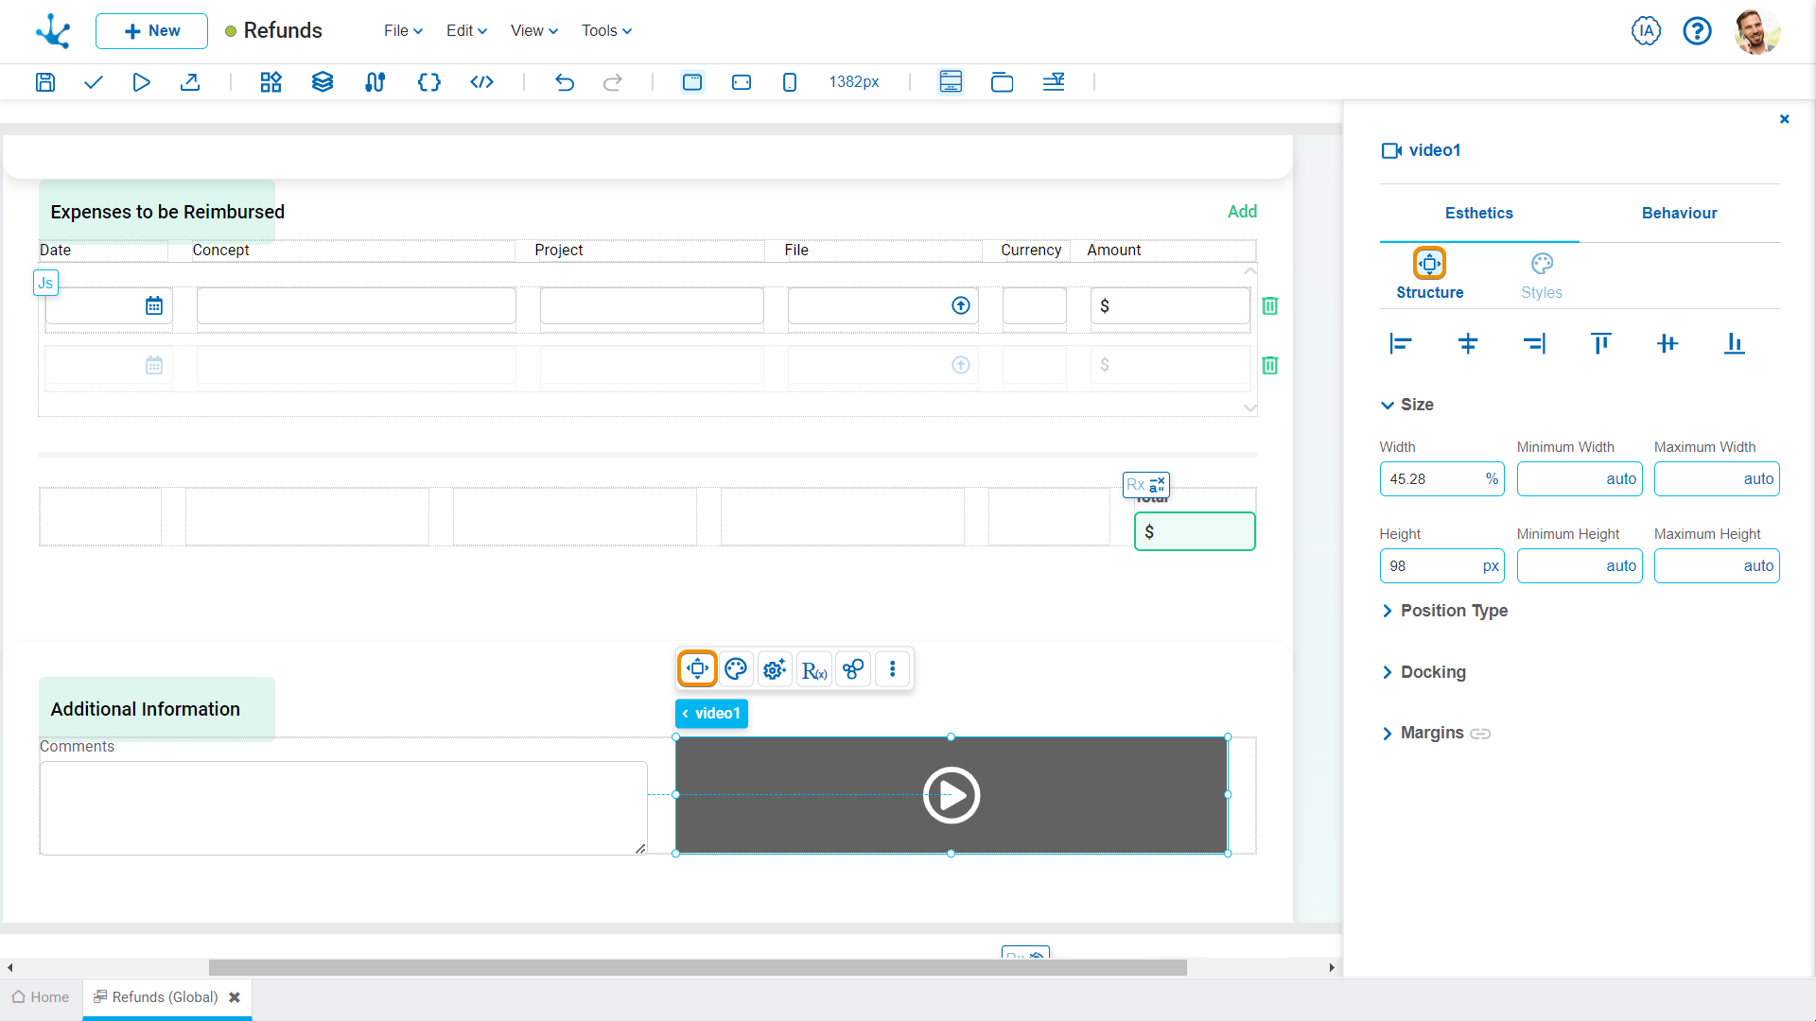The width and height of the screenshot is (1816, 1021).
Task: Open the HTML code view icon
Action: coord(481,82)
